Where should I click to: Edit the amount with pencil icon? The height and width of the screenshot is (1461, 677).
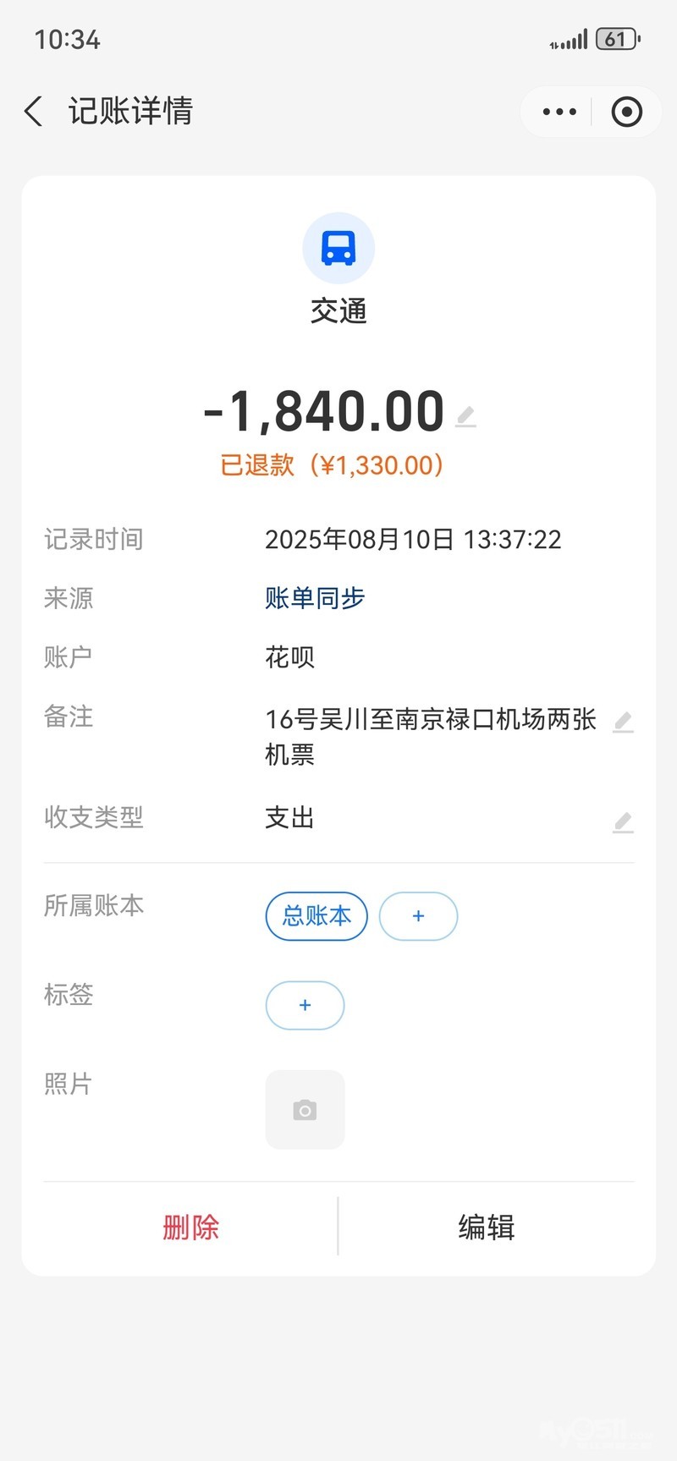coord(465,415)
